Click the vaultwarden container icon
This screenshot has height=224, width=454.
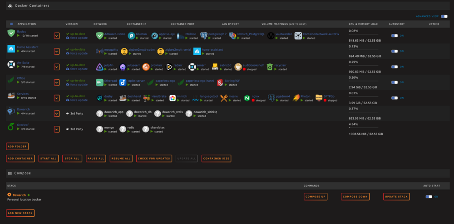(271, 36)
